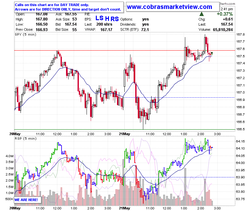This screenshot has height=211, width=250.
Task: Select the SPY (5 min) chart label
Action: 26,34
